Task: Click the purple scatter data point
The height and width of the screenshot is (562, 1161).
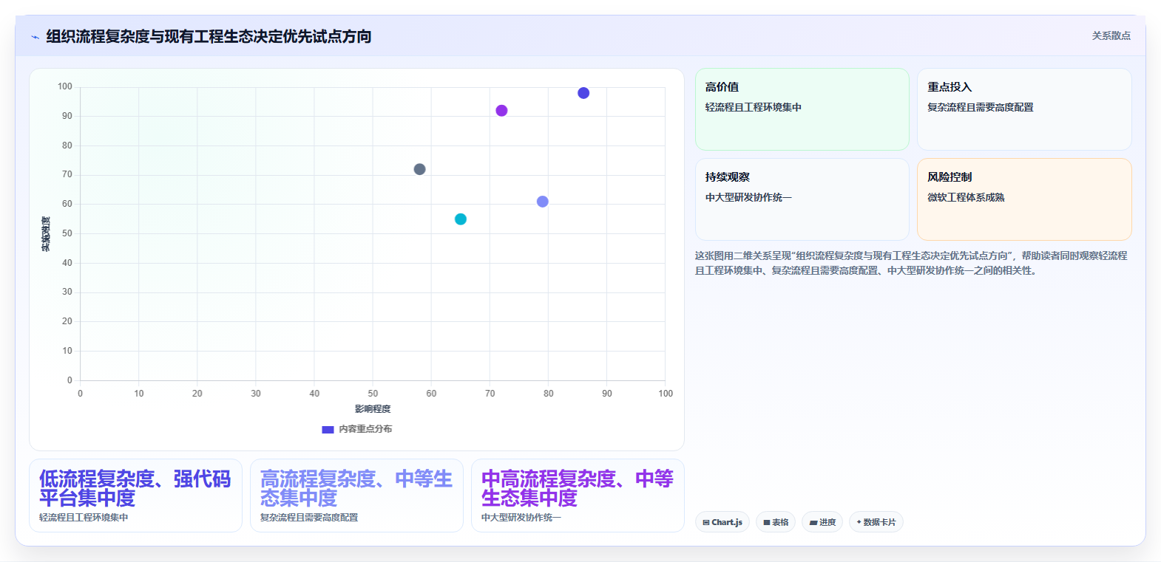Action: 501,111
